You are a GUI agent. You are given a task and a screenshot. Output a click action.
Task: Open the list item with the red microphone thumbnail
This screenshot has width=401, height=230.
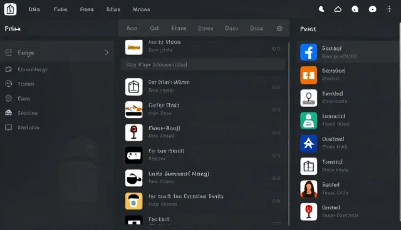point(203,132)
